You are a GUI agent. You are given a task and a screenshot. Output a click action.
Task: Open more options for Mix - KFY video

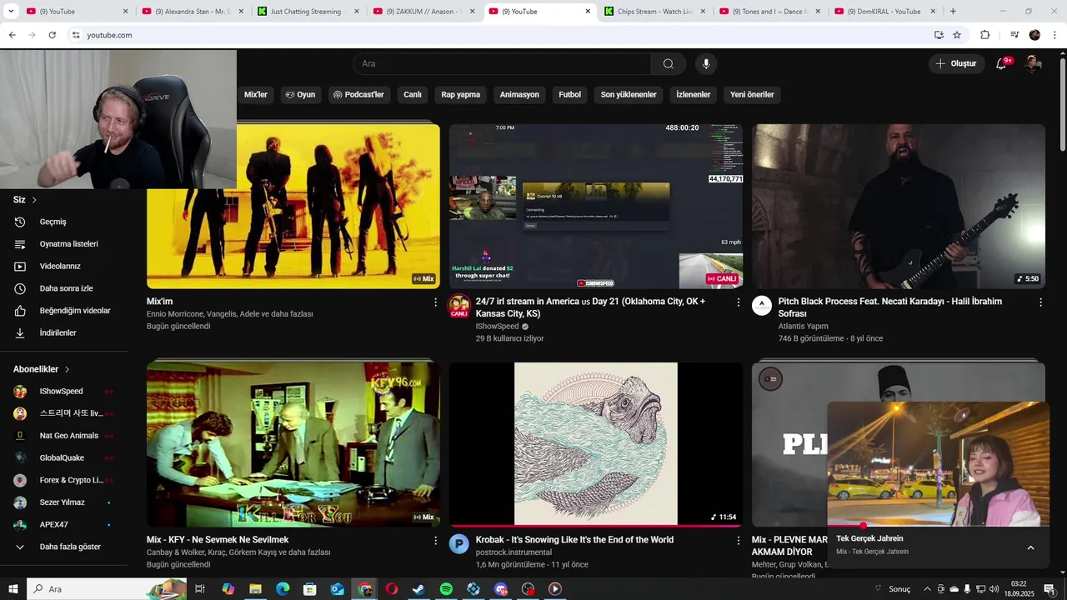pos(435,541)
